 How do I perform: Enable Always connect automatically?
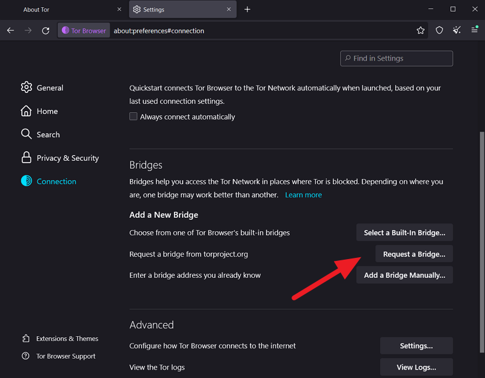click(133, 116)
